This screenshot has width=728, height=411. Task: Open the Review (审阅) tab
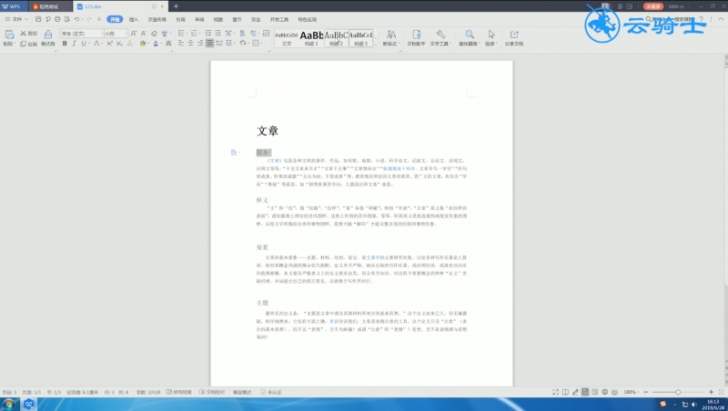(199, 19)
